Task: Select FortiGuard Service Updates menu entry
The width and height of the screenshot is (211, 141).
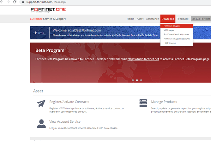Action: pyautogui.click(x=176, y=34)
